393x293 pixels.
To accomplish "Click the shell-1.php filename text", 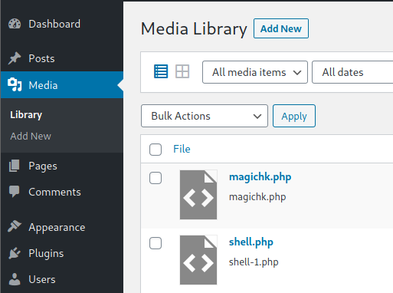I will click(x=254, y=262).
